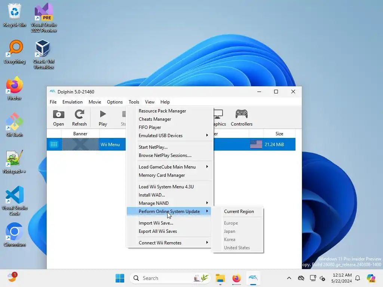Open Graphics settings monitor icon
This screenshot has height=287, width=383.
[218, 114]
